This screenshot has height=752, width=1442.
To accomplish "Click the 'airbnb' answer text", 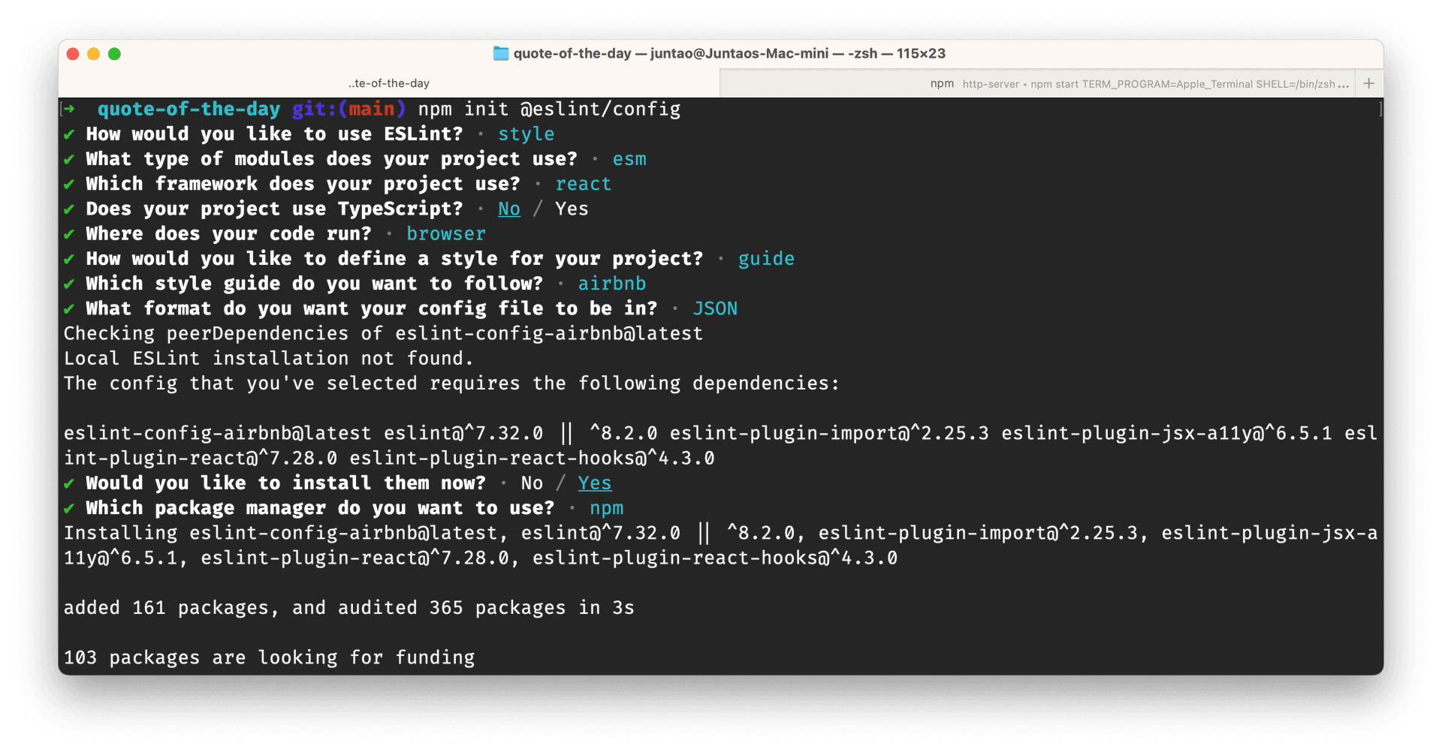I will 612,284.
